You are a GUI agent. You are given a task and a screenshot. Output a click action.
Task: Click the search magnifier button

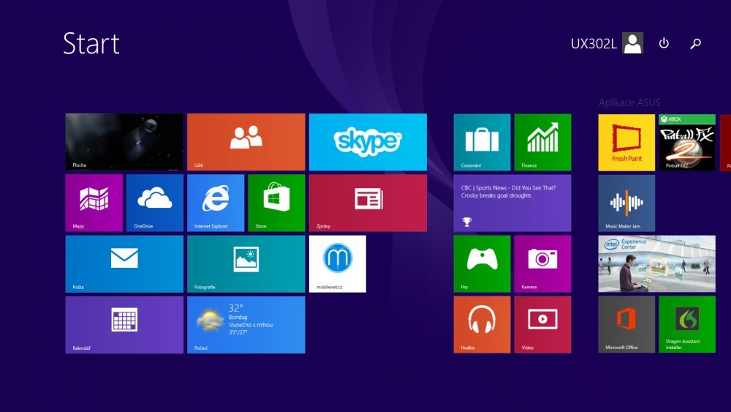[x=695, y=43]
